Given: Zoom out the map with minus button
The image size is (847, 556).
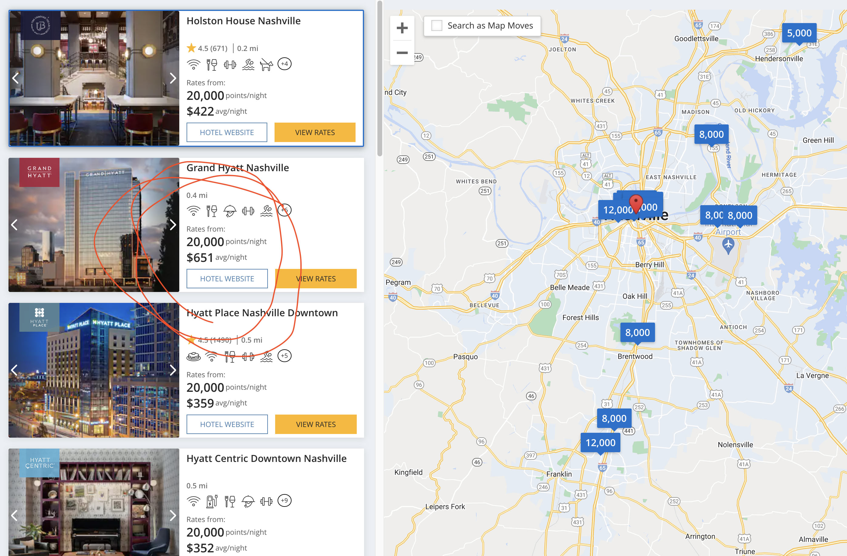Looking at the screenshot, I should 402,53.
